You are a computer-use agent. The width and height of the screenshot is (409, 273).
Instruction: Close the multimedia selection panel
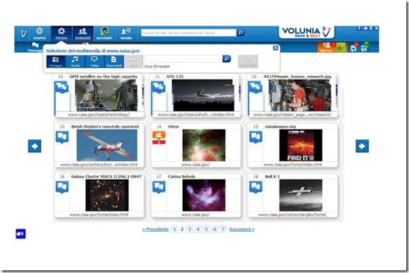coord(276,48)
